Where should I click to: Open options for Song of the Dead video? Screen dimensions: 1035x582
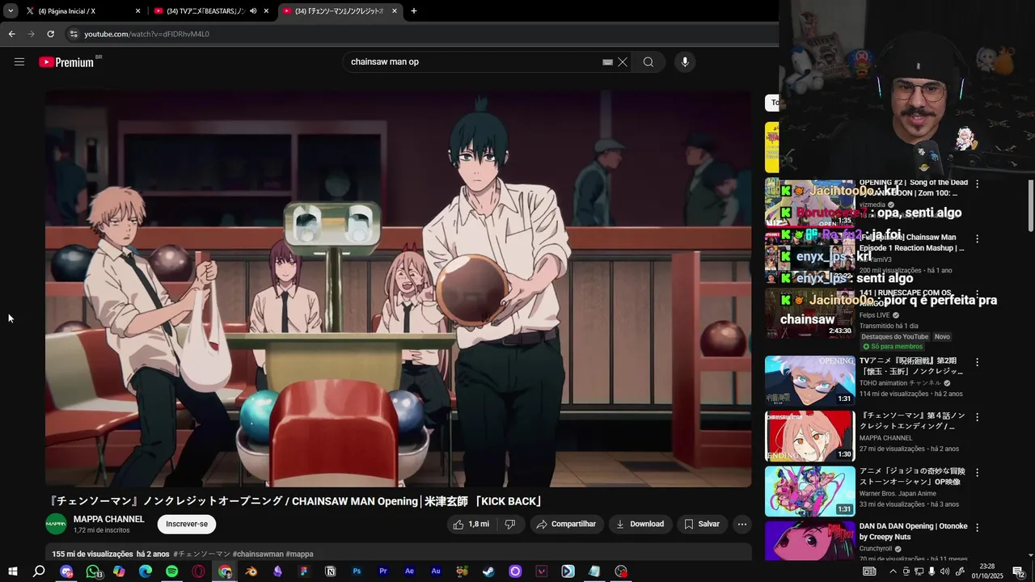click(x=977, y=183)
